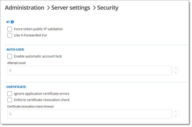
Task: Check the Use X-Forwarded-For option
Action: click(10, 35)
